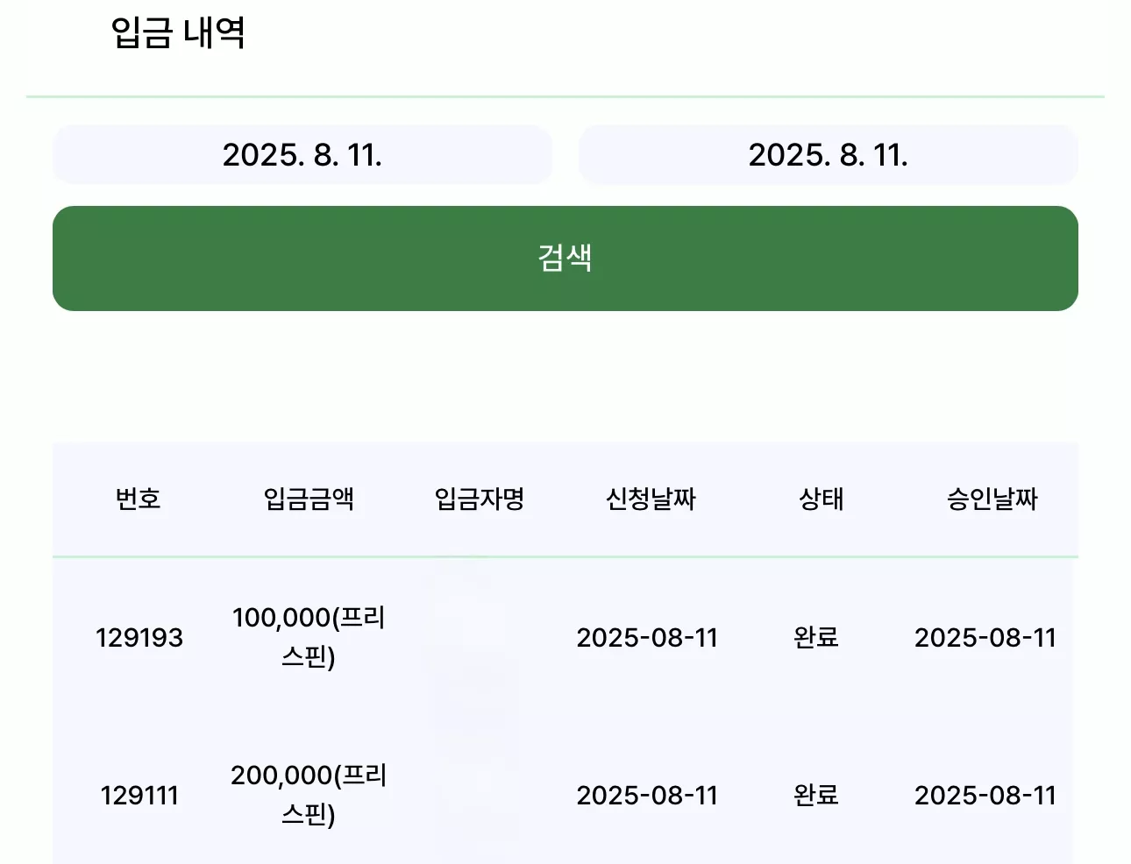Click the 완료 status in row 129193
Viewport: 1131px width, 864px height.
tap(816, 637)
